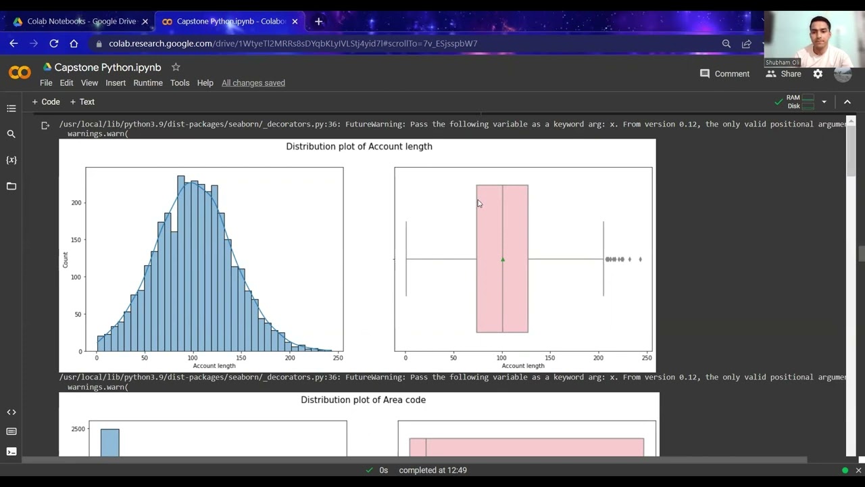Screen dimensions: 865x487
Task: Click the browser share page icon
Action: 746,43
